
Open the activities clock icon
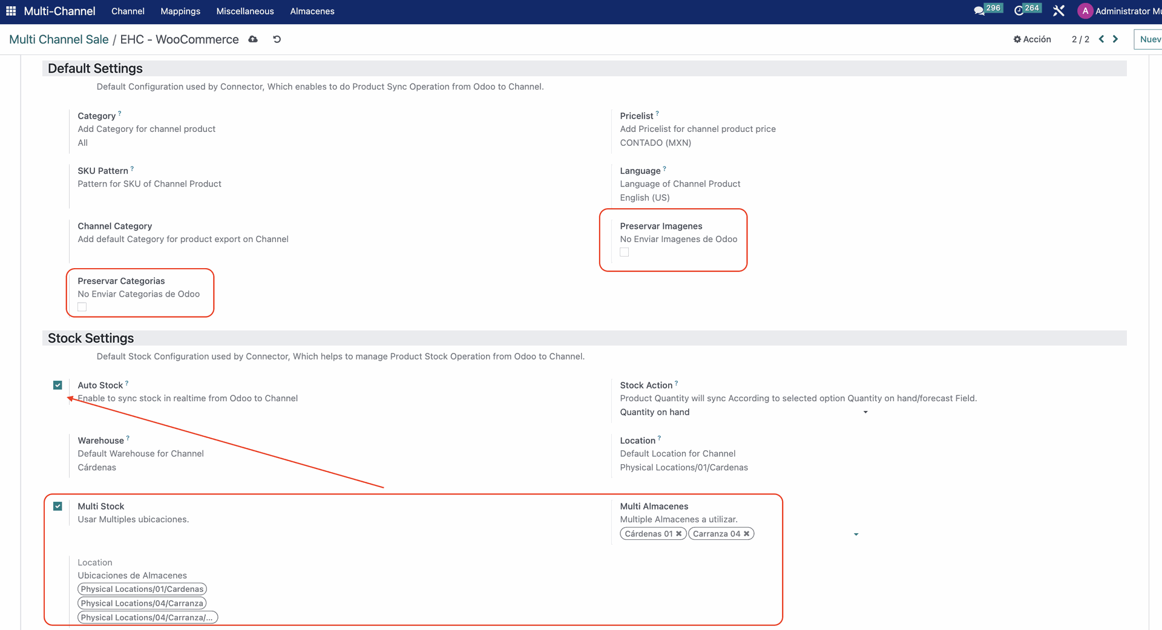[1019, 11]
